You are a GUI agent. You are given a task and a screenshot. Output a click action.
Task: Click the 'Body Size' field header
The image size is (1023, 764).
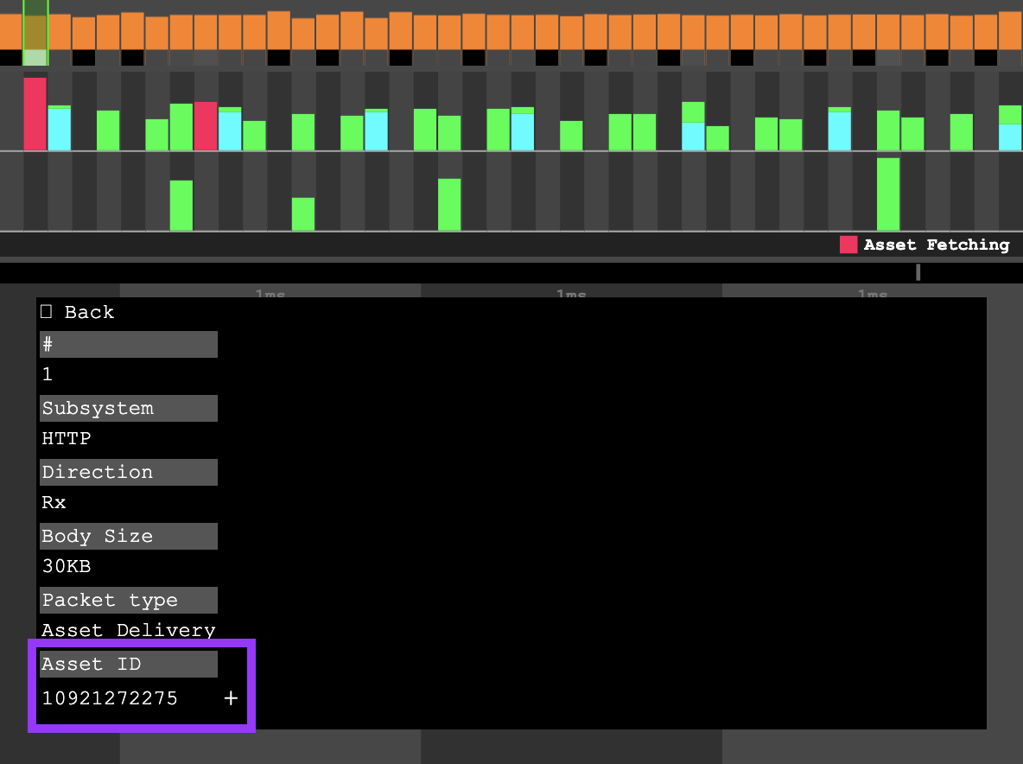pyautogui.click(x=129, y=536)
